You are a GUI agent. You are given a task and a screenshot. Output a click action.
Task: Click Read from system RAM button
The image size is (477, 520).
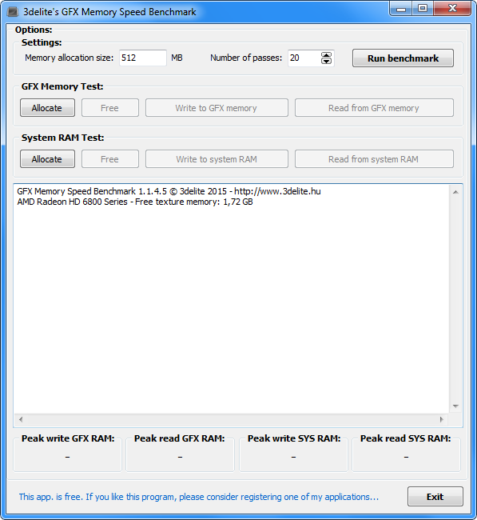(374, 159)
